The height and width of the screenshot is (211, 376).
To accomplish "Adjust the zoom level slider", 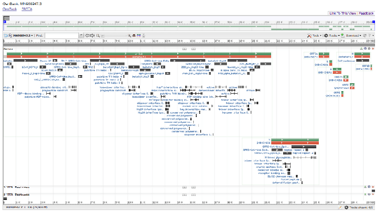I will 114,36.
